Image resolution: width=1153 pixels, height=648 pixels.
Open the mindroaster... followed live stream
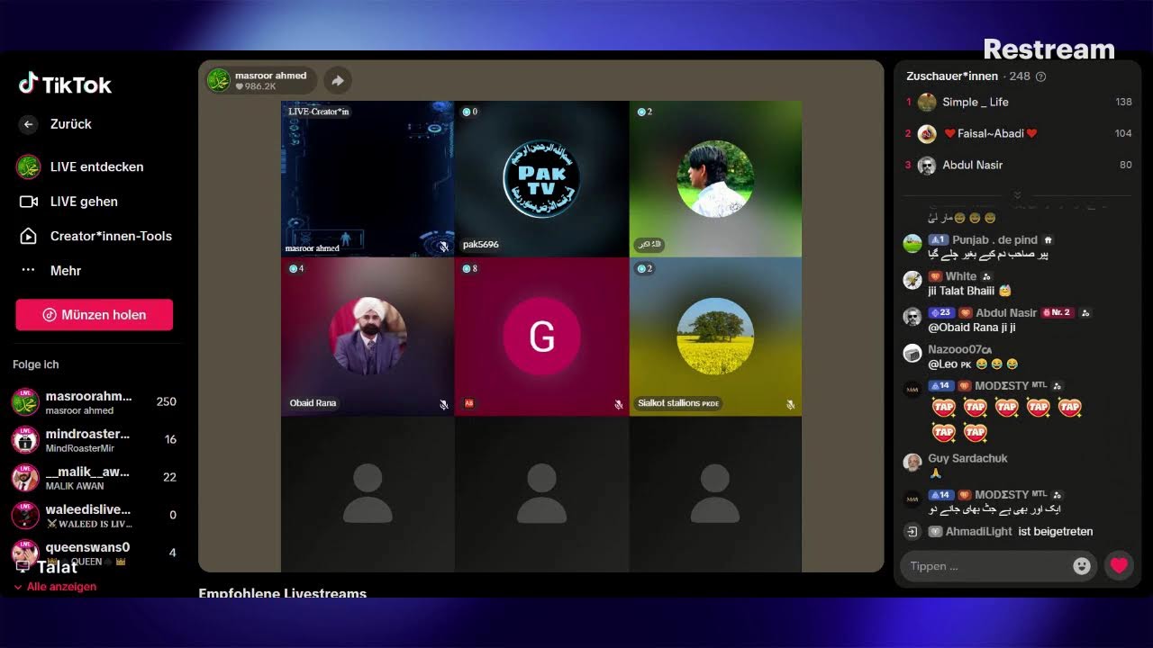(x=95, y=440)
